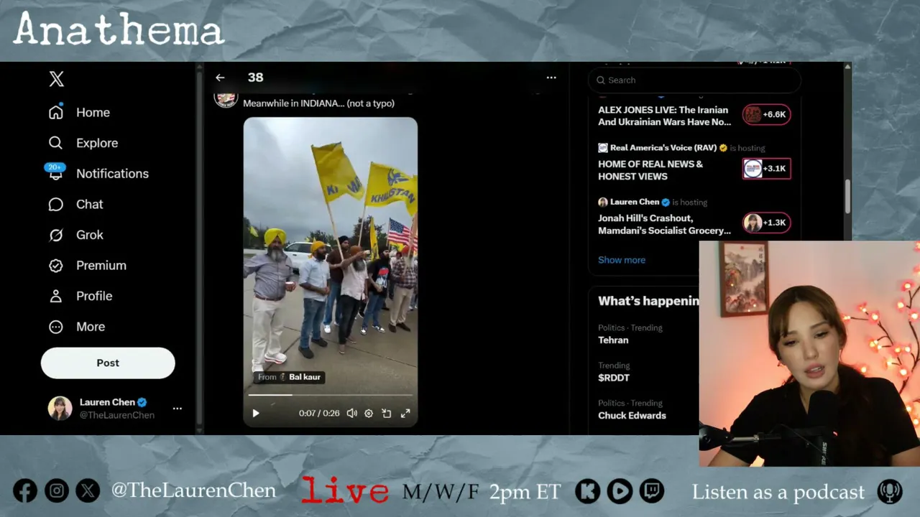Click the 0:07 / 0:26 video timestamp
Viewport: 920px width, 517px height.
pos(319,414)
